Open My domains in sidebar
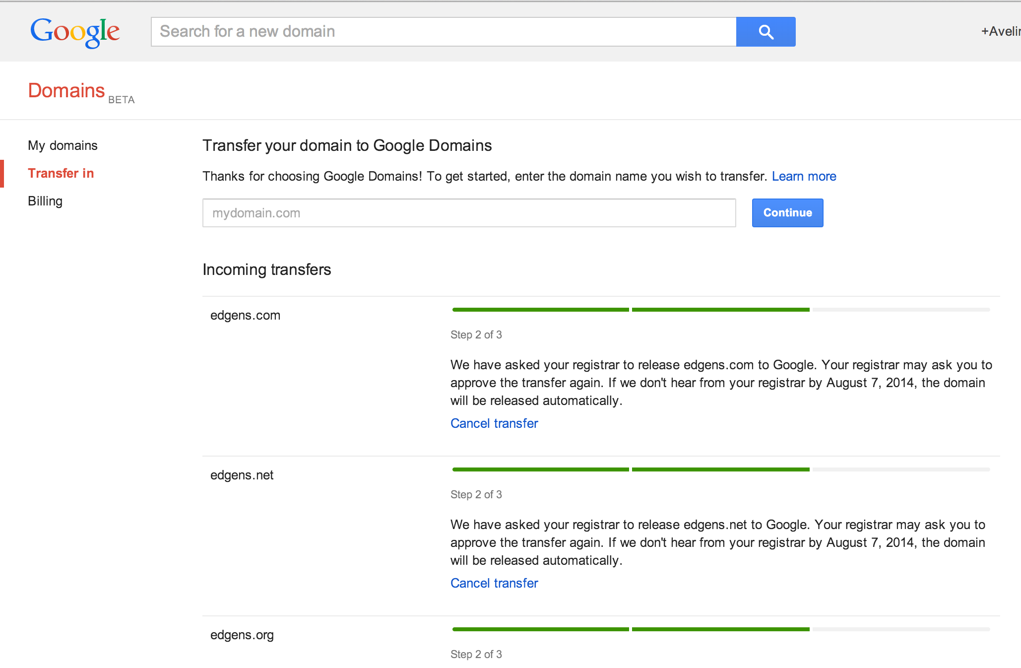The width and height of the screenshot is (1021, 668). pos(63,145)
